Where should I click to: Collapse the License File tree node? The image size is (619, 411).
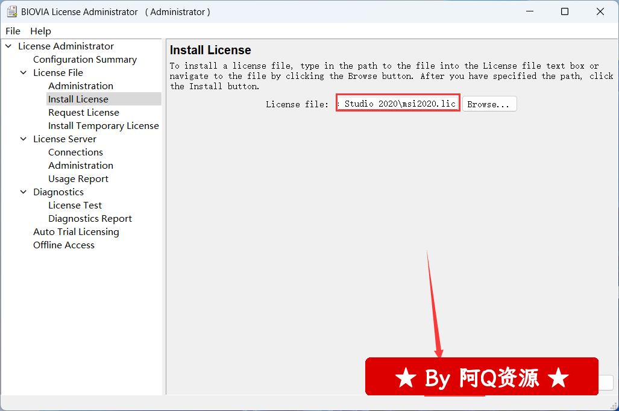24,73
